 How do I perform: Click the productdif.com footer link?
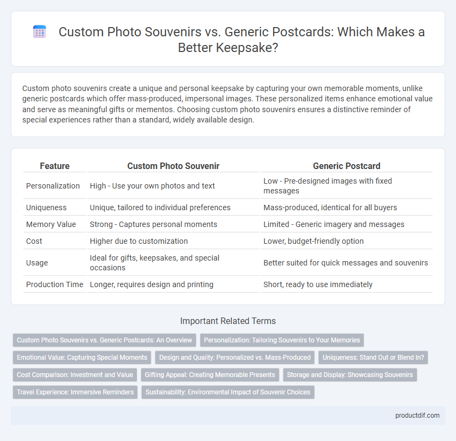(x=417, y=416)
